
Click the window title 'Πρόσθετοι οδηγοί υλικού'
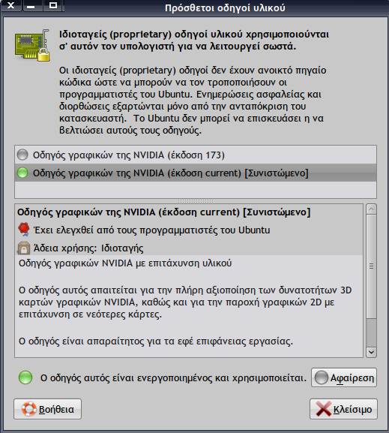click(225, 8)
